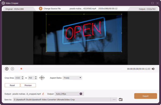
Task: Click the Output: 1532x763 label
Action: tap(147, 9)
